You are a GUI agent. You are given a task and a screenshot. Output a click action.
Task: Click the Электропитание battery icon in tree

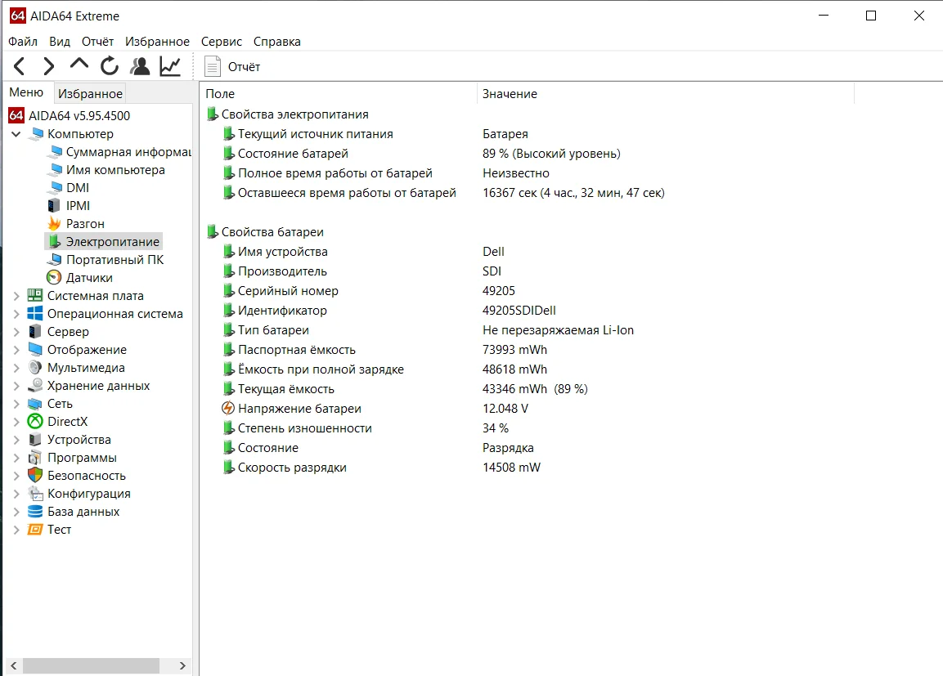pos(54,242)
